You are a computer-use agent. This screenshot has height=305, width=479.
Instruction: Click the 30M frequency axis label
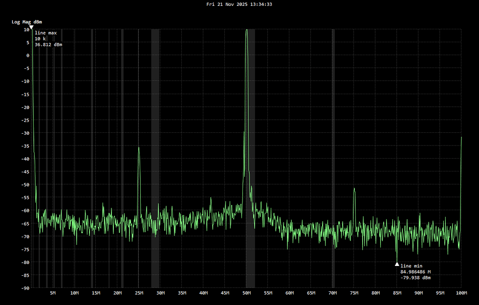click(x=161, y=293)
